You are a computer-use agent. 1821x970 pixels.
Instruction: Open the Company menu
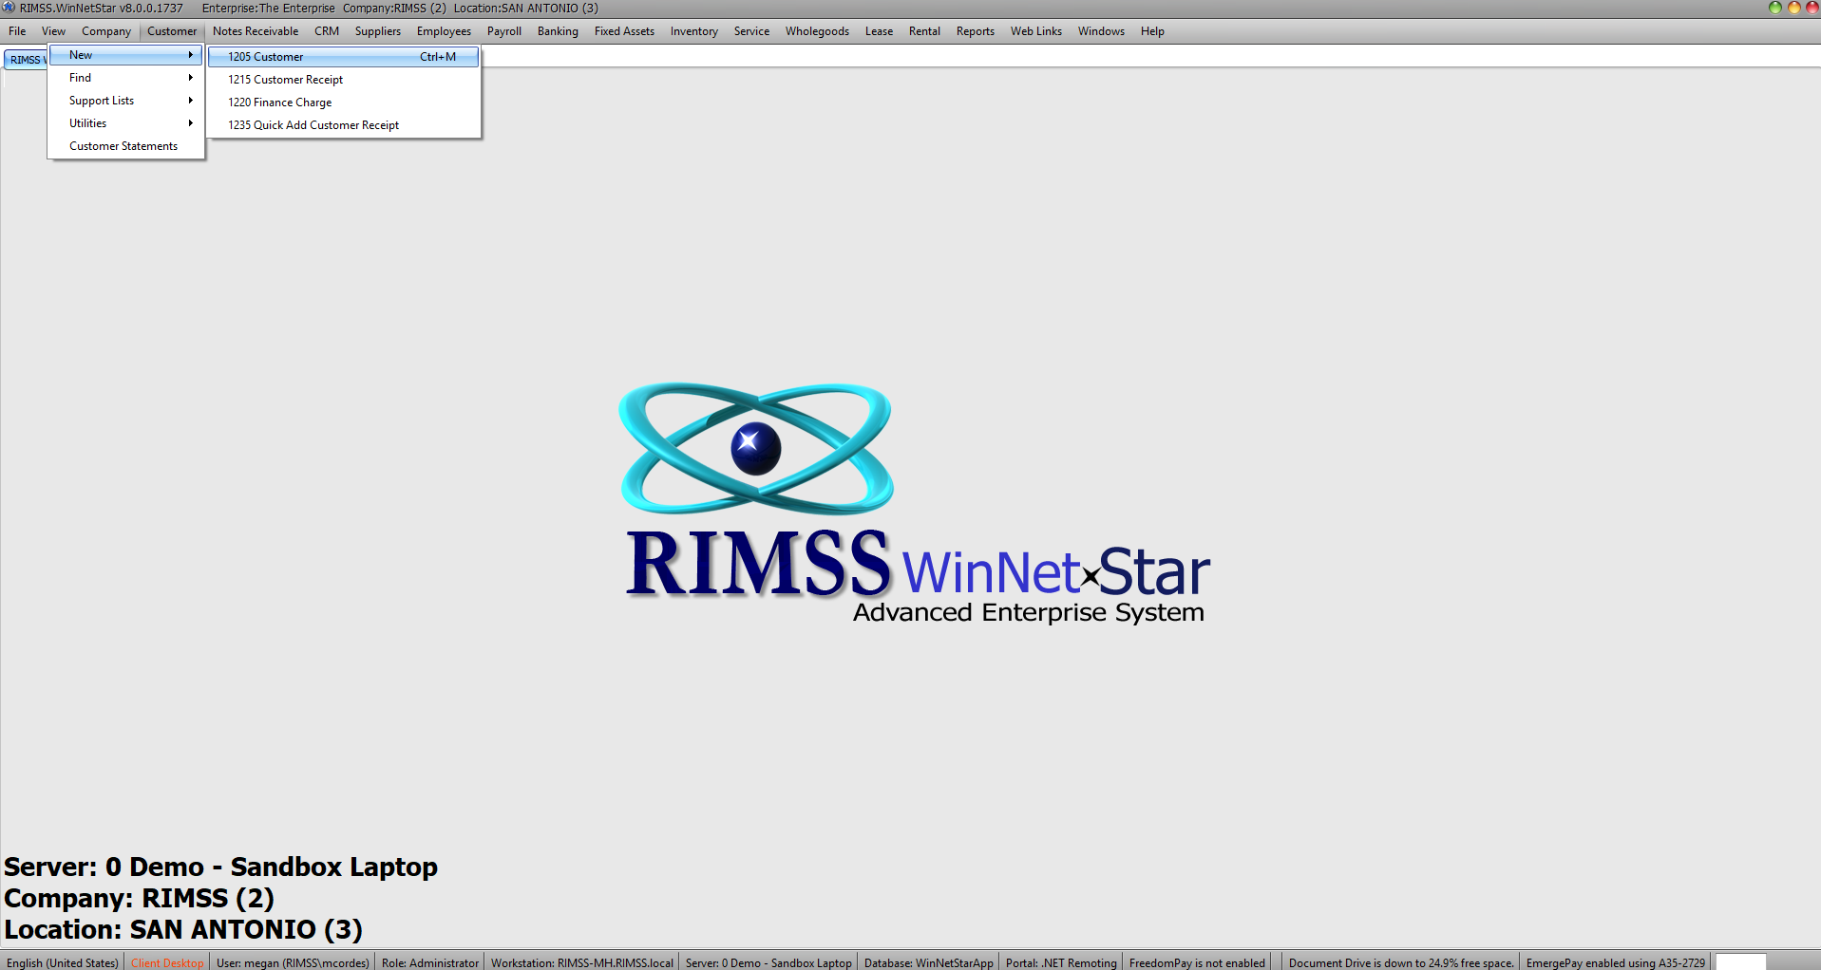tap(106, 31)
